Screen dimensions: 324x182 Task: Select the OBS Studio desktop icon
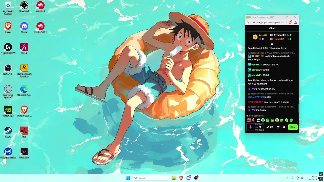(x=8, y=70)
